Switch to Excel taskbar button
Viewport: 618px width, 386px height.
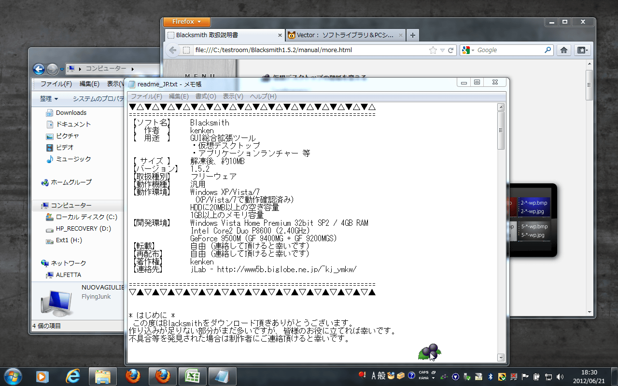click(x=192, y=376)
